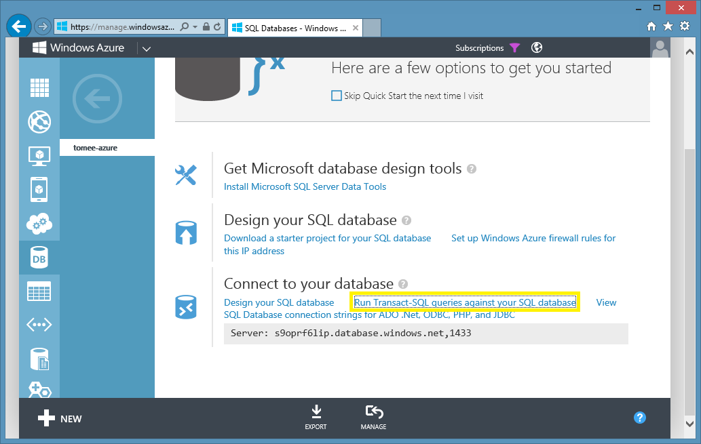The image size is (701, 444).
Task: Open the All Items grid icon in sidebar
Action: (39, 87)
